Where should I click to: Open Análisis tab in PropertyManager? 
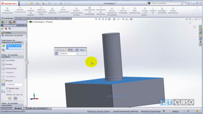[13, 33]
